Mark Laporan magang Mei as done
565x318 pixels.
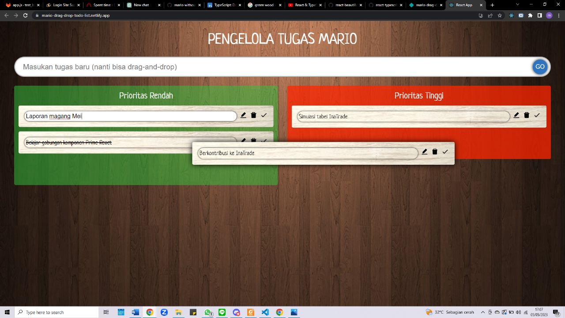[264, 115]
